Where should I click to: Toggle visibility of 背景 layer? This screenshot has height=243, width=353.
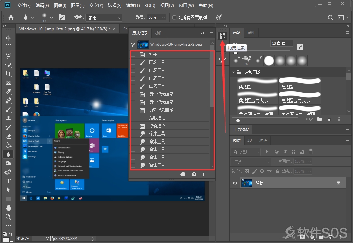click(x=235, y=183)
